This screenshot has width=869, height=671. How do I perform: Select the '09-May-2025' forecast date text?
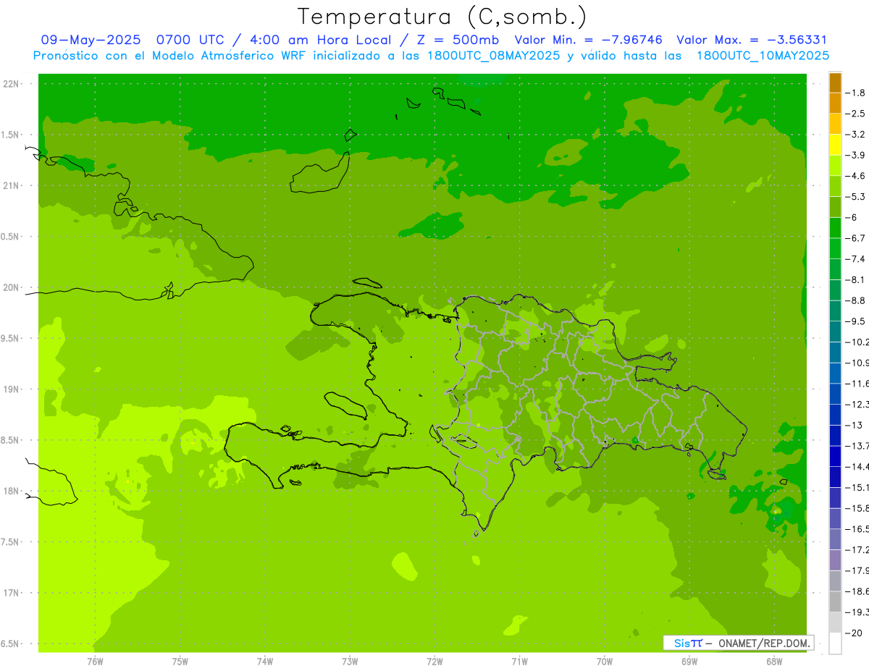click(91, 40)
